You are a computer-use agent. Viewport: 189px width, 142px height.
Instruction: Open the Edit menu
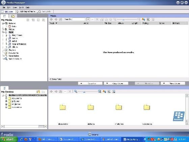coord(9,7)
